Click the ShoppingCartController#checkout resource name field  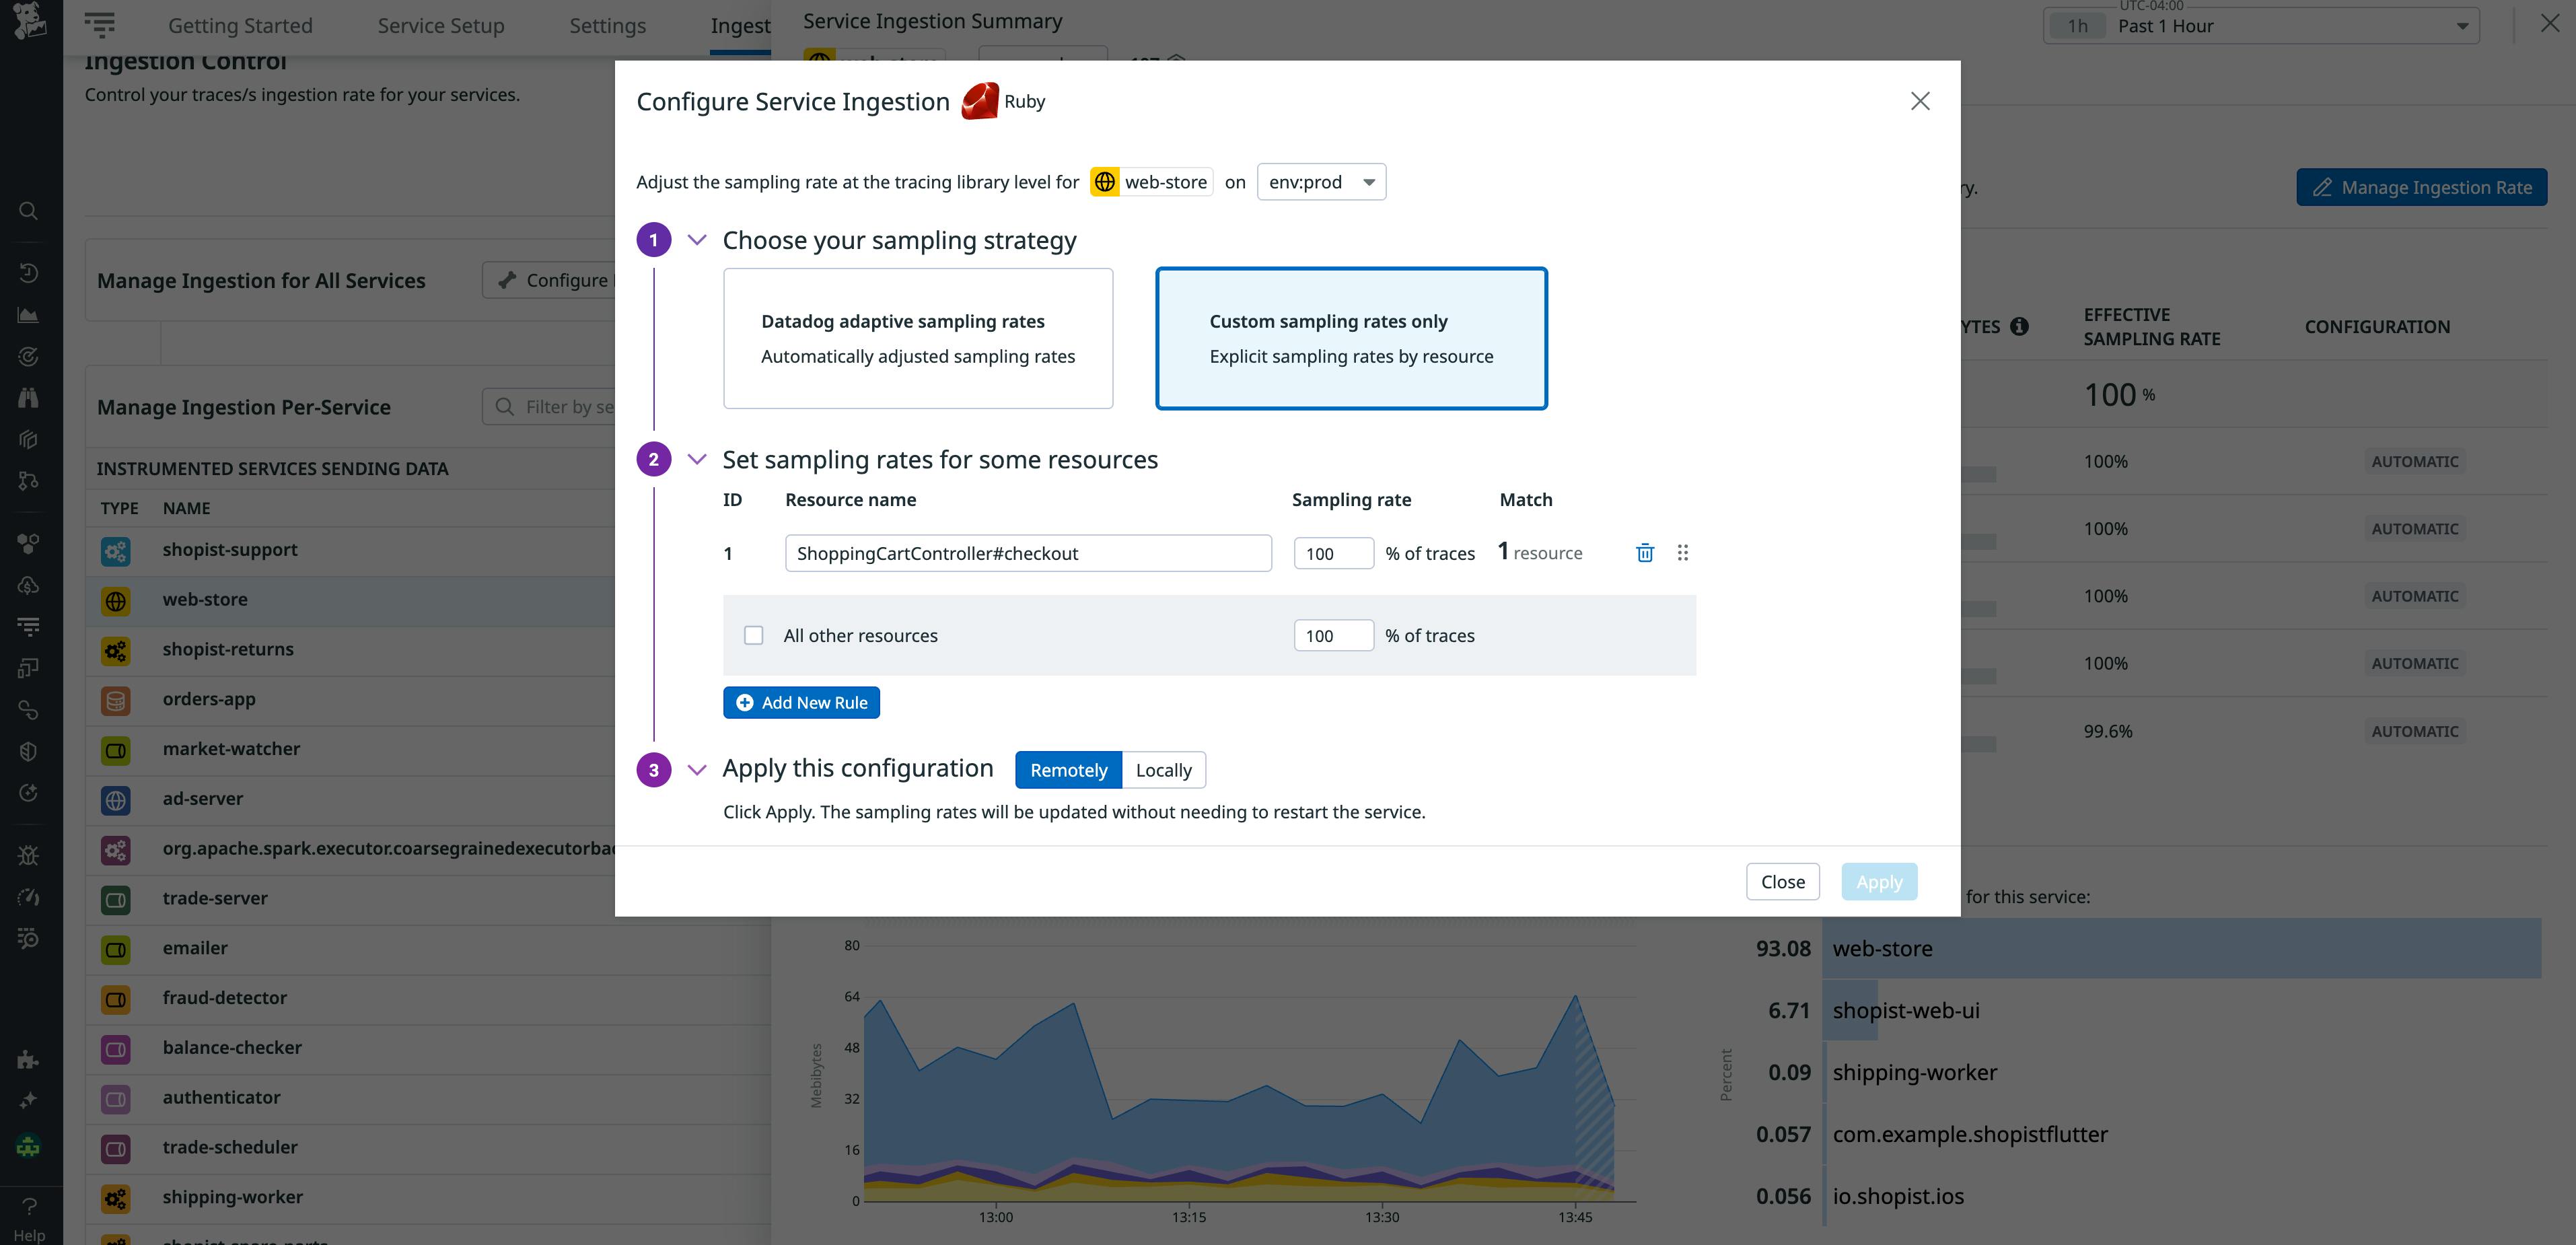tap(1028, 552)
